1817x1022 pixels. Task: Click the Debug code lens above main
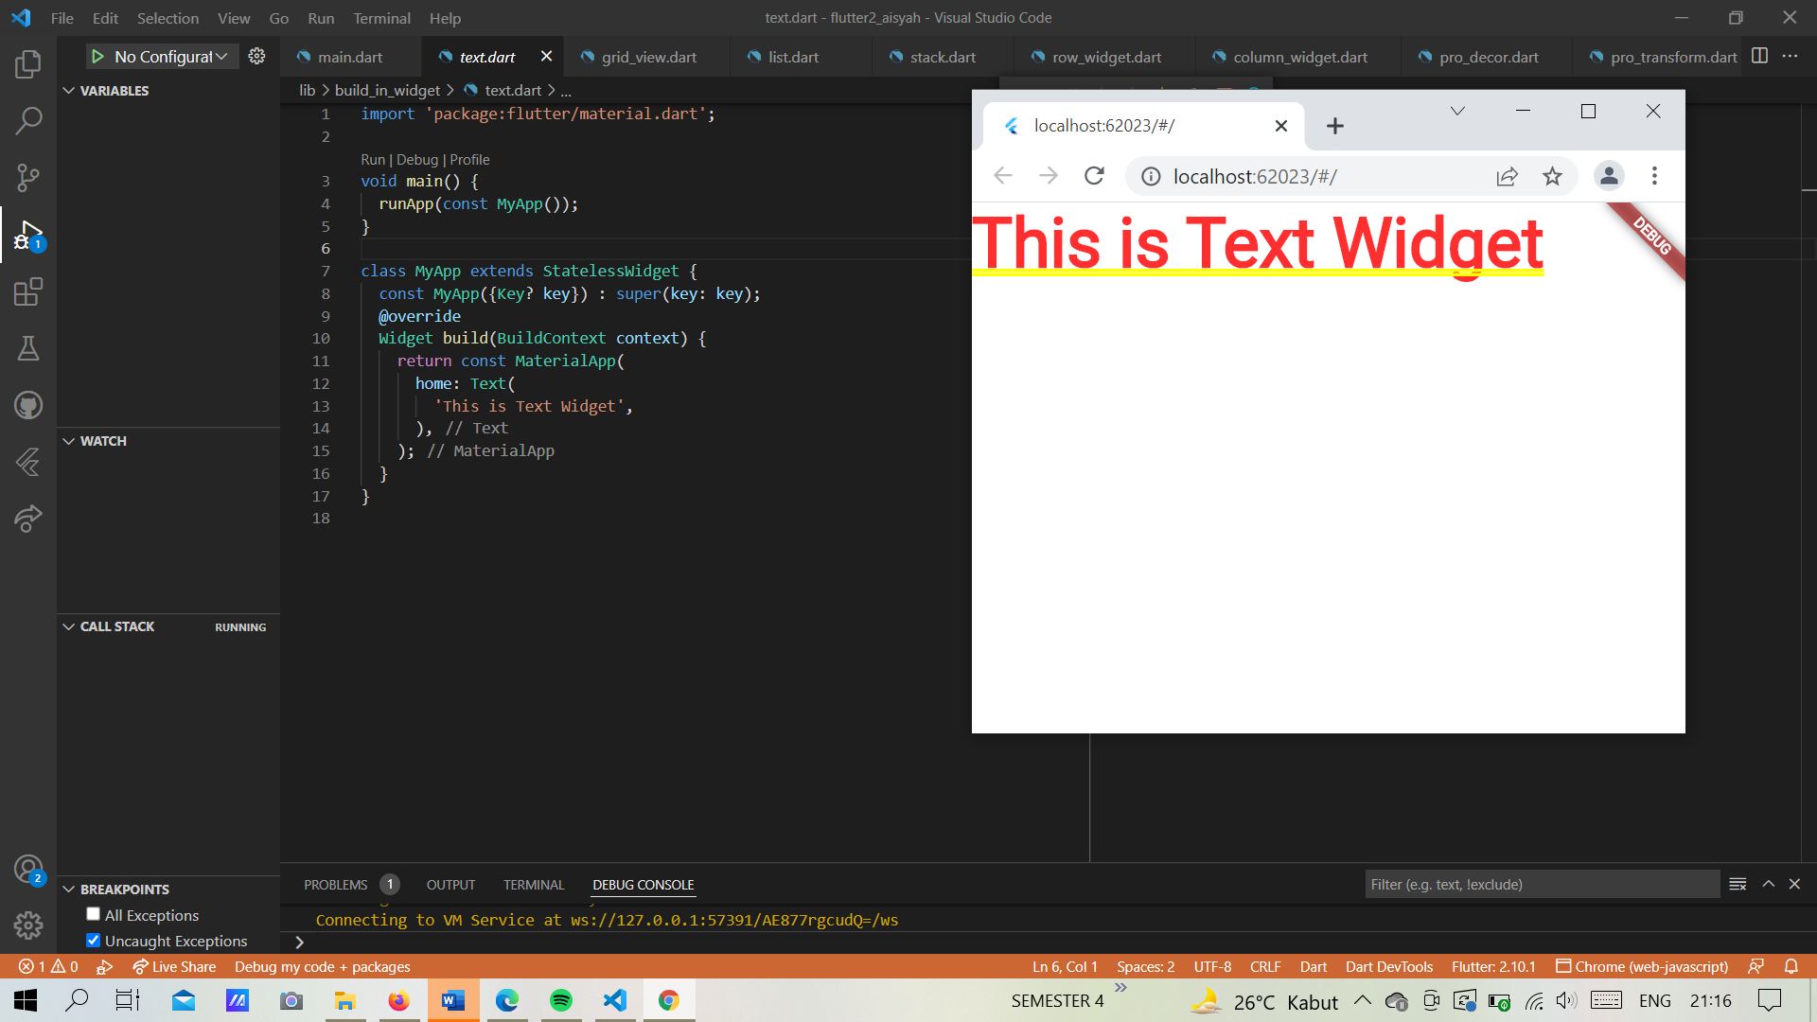(417, 159)
